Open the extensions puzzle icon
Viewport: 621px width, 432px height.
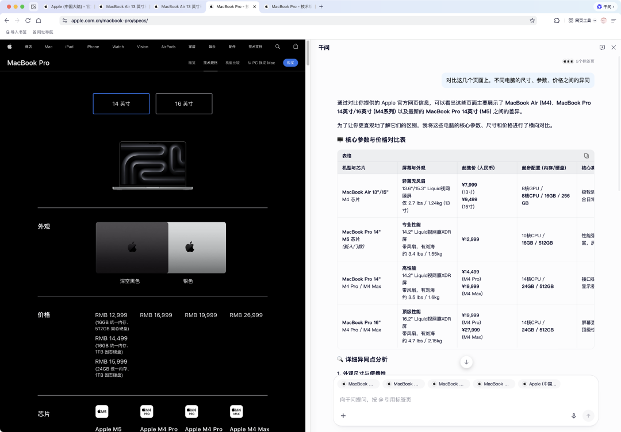(x=557, y=21)
